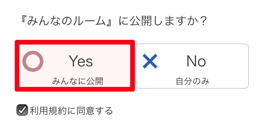Click the red highlighted border around Yes
Viewport: 269px width, 130px height.
[75, 42]
